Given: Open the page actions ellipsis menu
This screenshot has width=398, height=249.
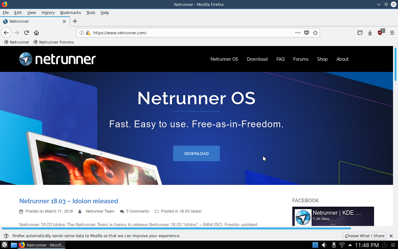Looking at the screenshot, I should 298,32.
